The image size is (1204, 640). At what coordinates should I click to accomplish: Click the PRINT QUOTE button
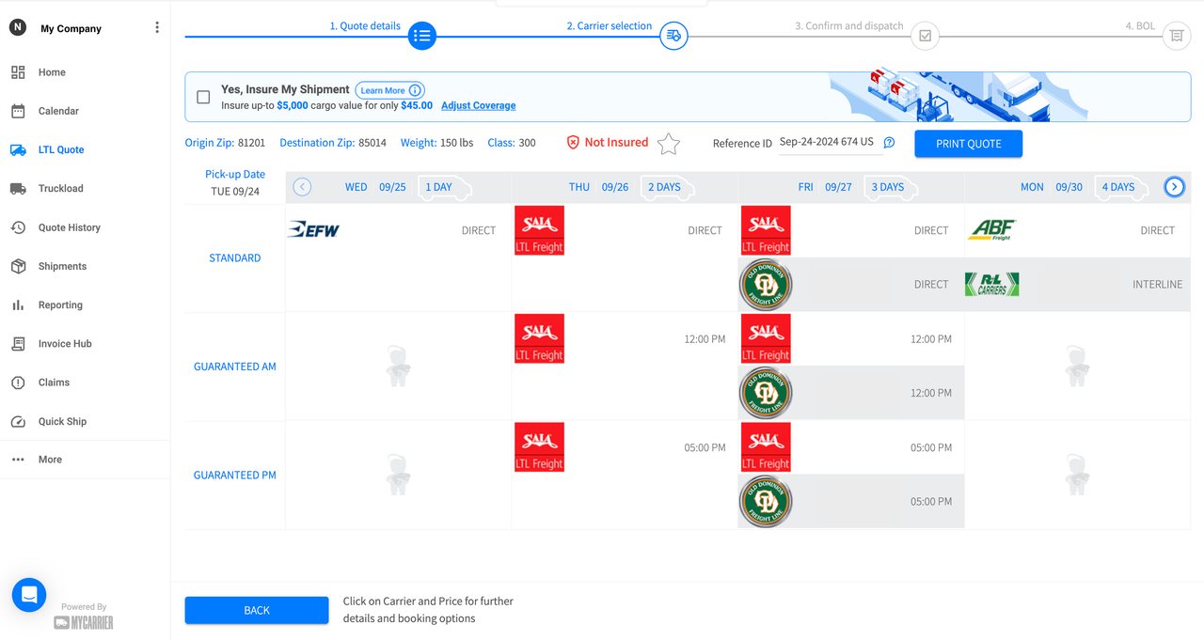pos(968,144)
